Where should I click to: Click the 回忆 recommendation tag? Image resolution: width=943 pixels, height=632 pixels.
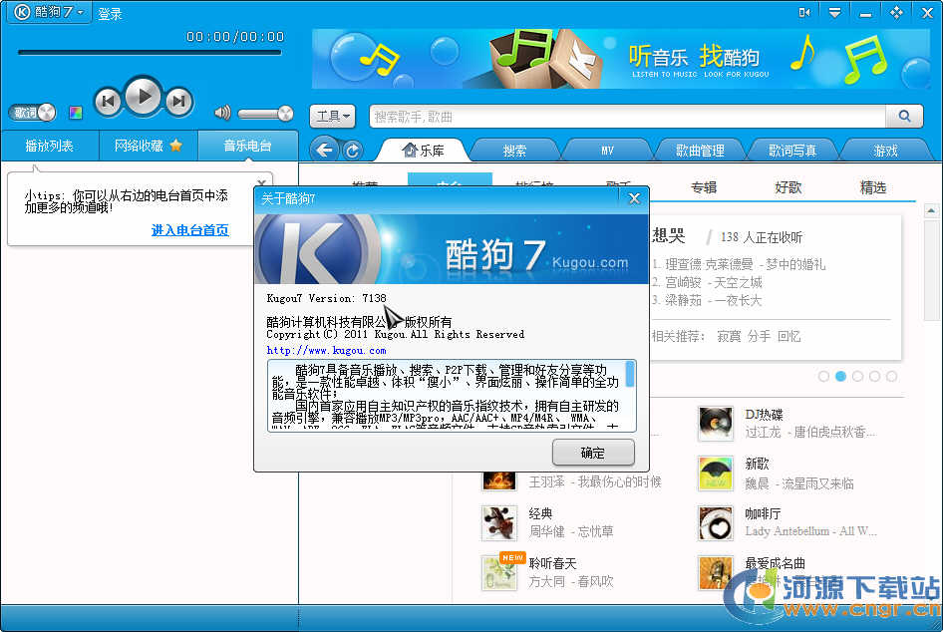coord(789,336)
